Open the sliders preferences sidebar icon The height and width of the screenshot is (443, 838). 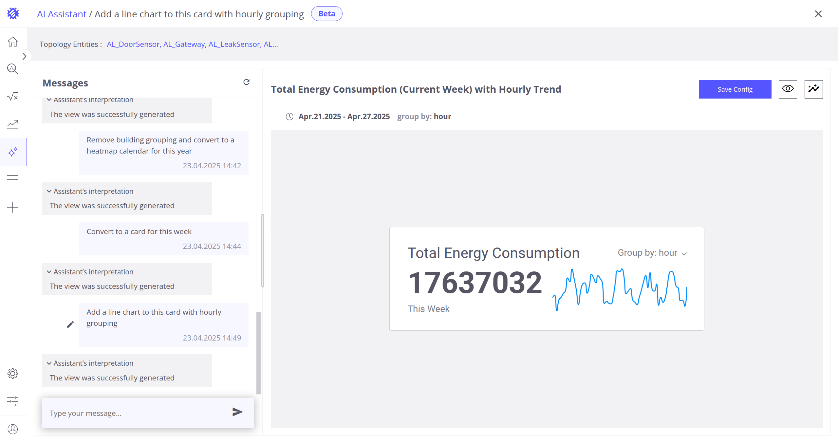(13, 401)
